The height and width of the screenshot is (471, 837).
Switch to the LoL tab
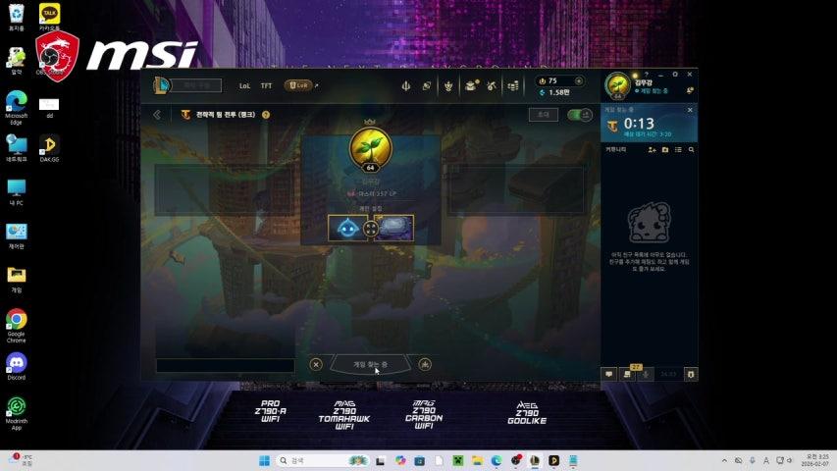(244, 86)
